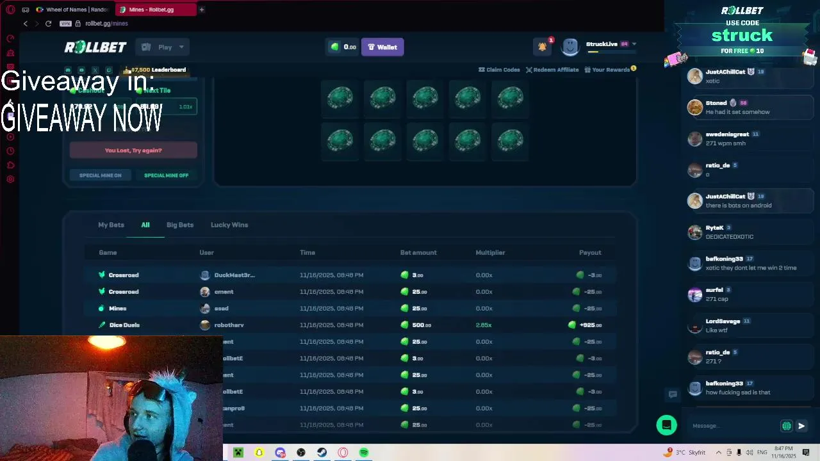
Task: Open the Big Bets tab
Action: click(x=180, y=225)
